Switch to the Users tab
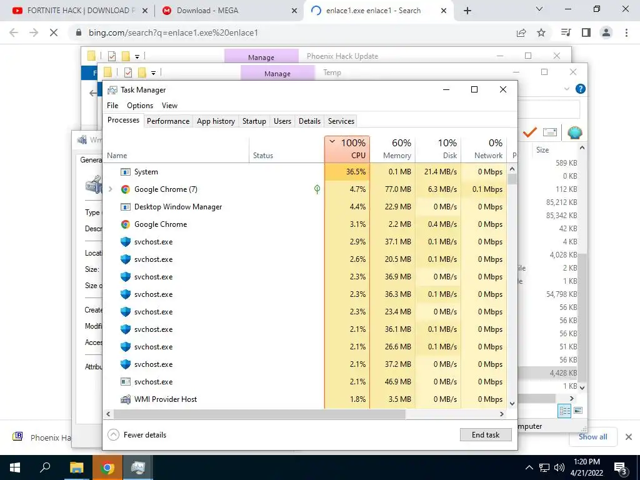 [282, 121]
